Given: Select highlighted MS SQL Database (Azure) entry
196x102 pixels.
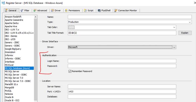Looking at the screenshot, I should click(x=19, y=68).
